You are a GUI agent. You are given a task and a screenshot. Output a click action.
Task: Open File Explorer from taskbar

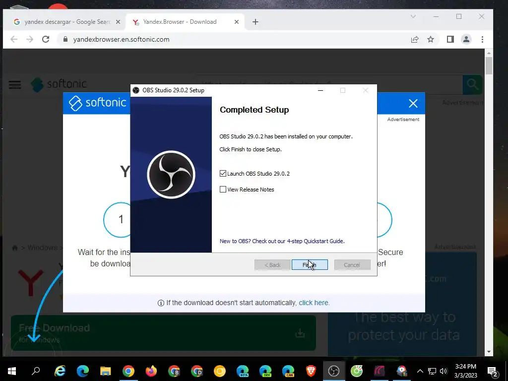(105, 371)
